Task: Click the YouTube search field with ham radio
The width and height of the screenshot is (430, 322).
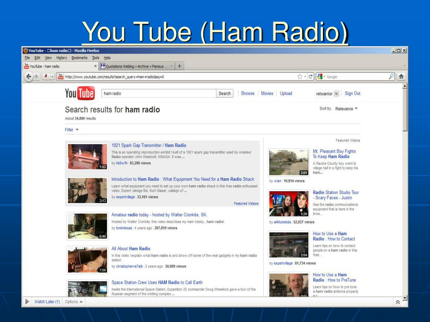Action: pyautogui.click(x=158, y=93)
